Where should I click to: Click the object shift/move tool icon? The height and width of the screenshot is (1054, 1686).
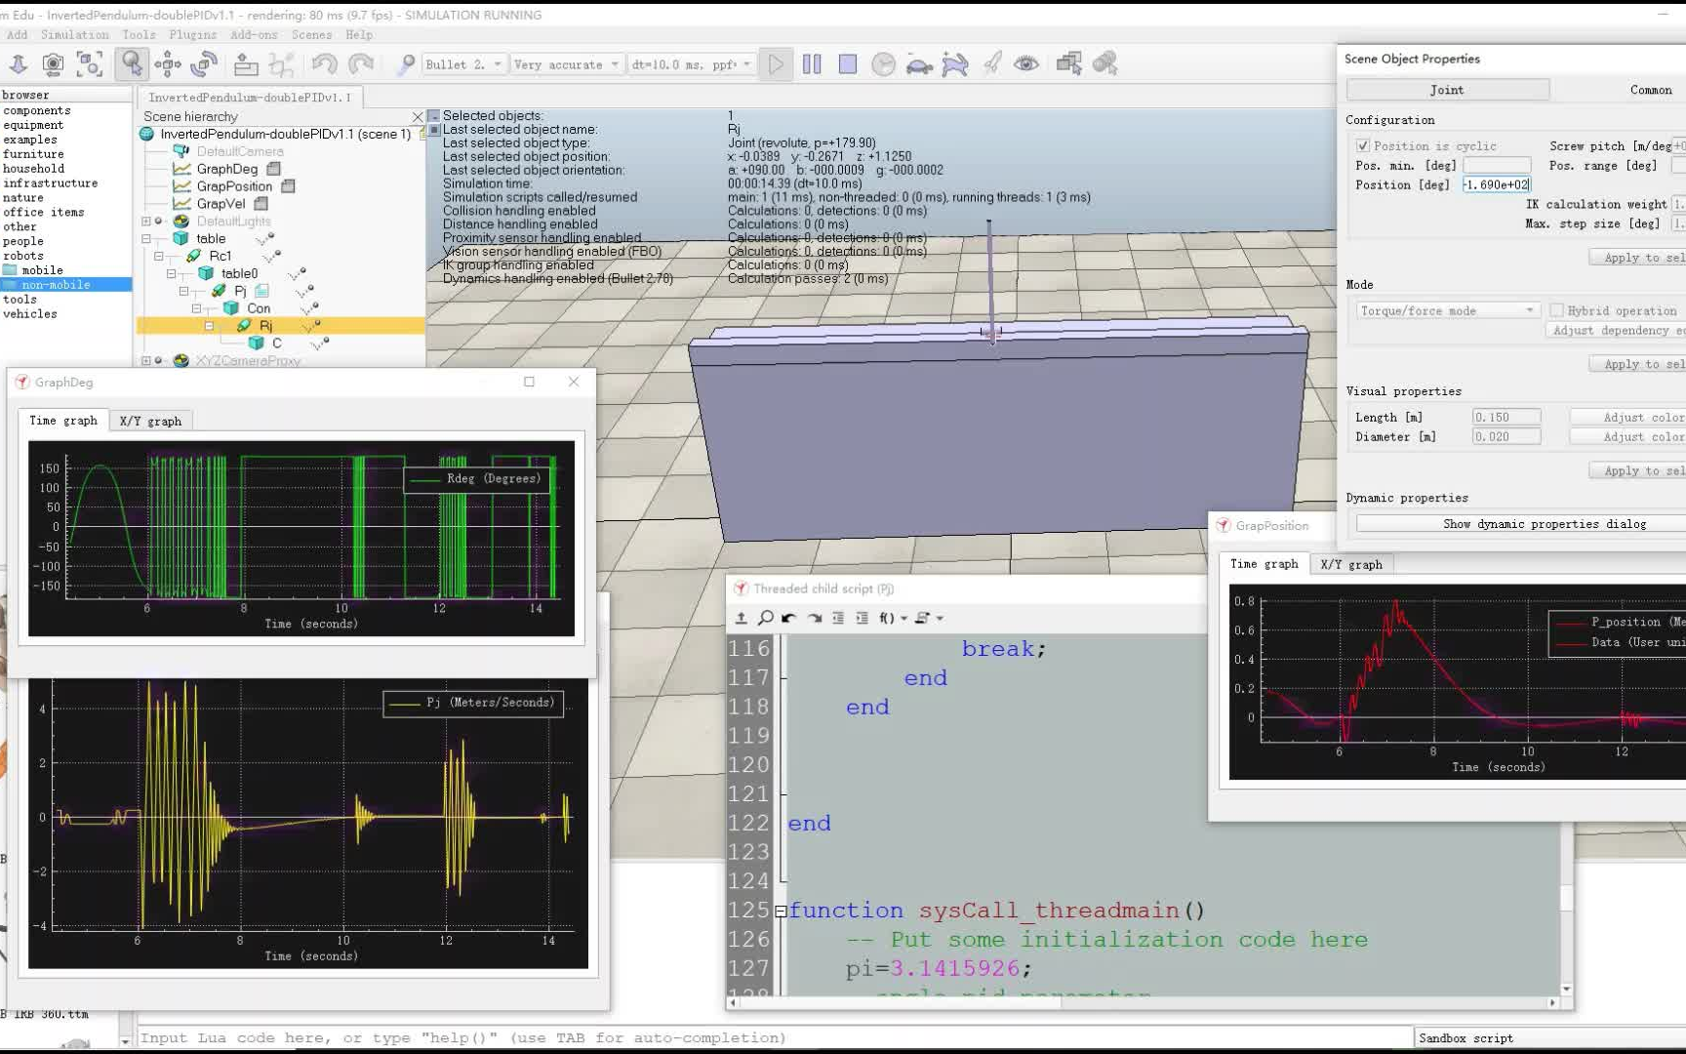coord(168,64)
